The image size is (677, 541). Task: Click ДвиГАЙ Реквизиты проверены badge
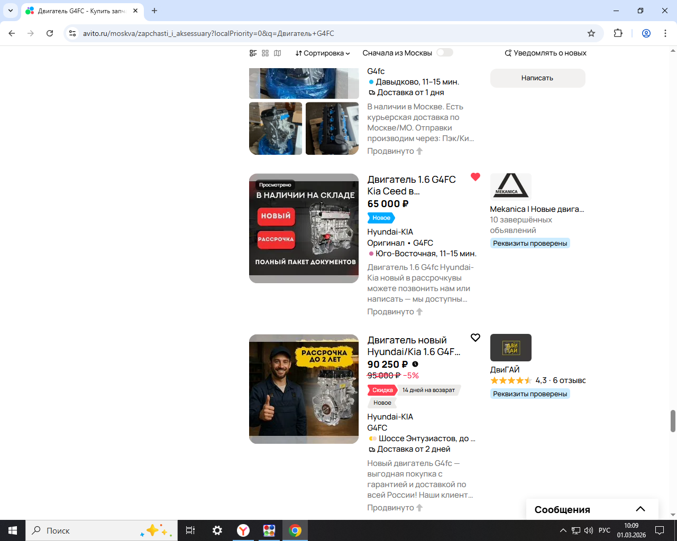(530, 394)
